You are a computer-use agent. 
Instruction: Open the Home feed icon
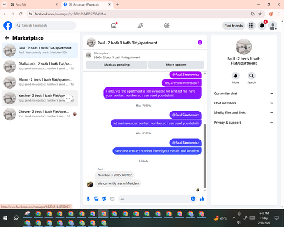click(114, 26)
